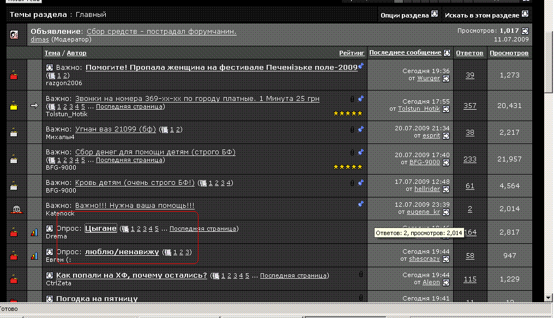This screenshot has width=554, height=318.
Task: Click the go arrow icon beside announcement views
Action: [525, 31]
